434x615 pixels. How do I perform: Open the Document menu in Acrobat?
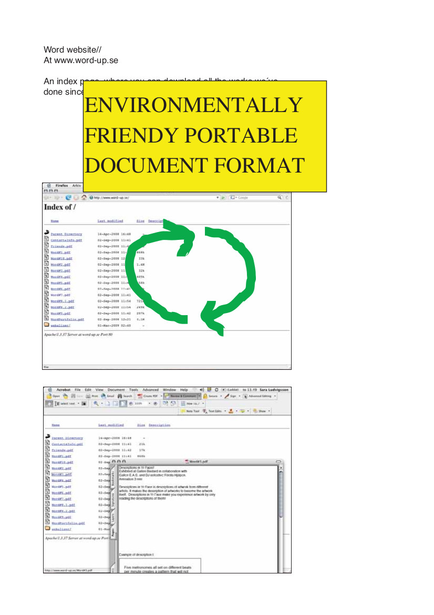tap(116, 390)
